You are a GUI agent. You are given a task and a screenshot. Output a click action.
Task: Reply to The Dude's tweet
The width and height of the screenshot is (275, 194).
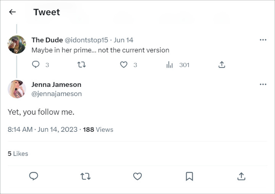point(36,64)
